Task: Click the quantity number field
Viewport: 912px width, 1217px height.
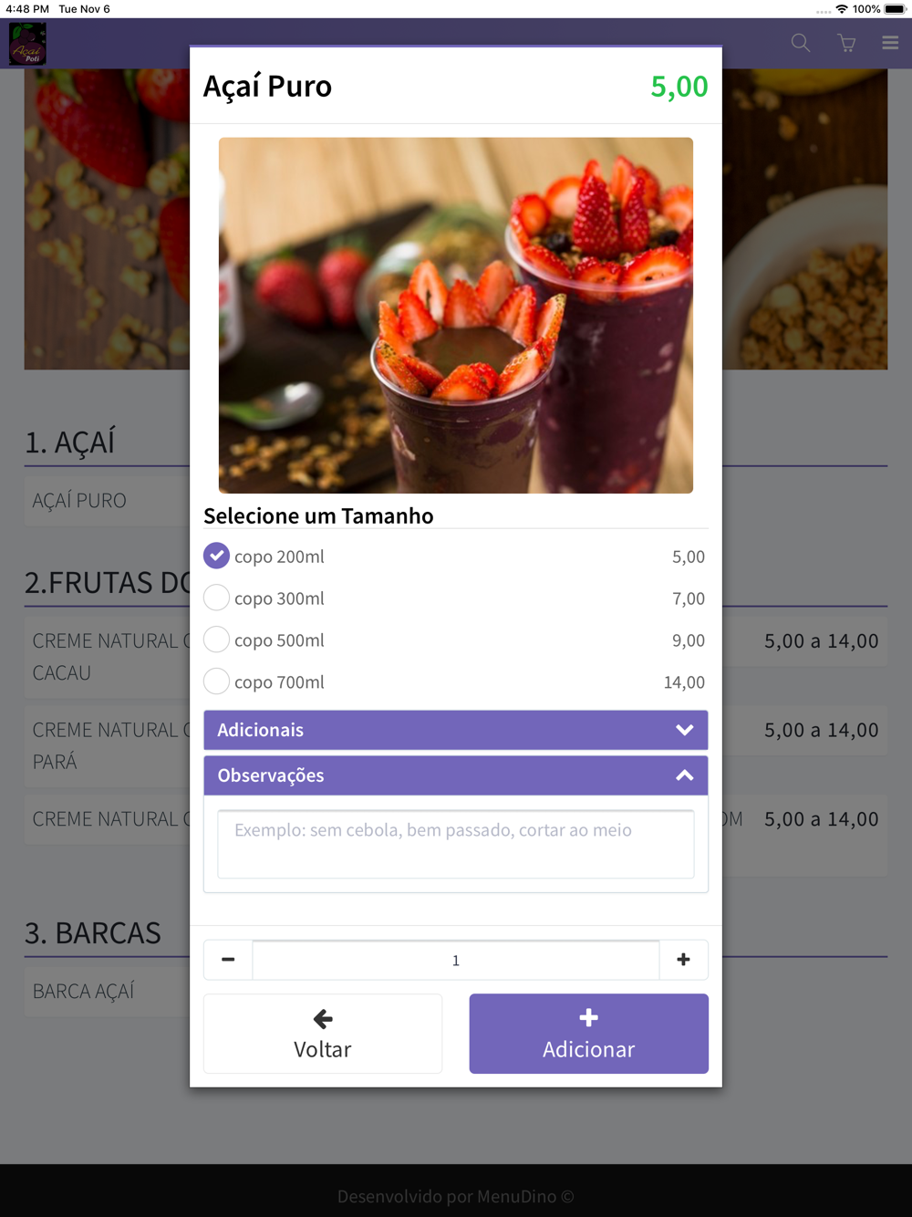Action: tap(456, 960)
